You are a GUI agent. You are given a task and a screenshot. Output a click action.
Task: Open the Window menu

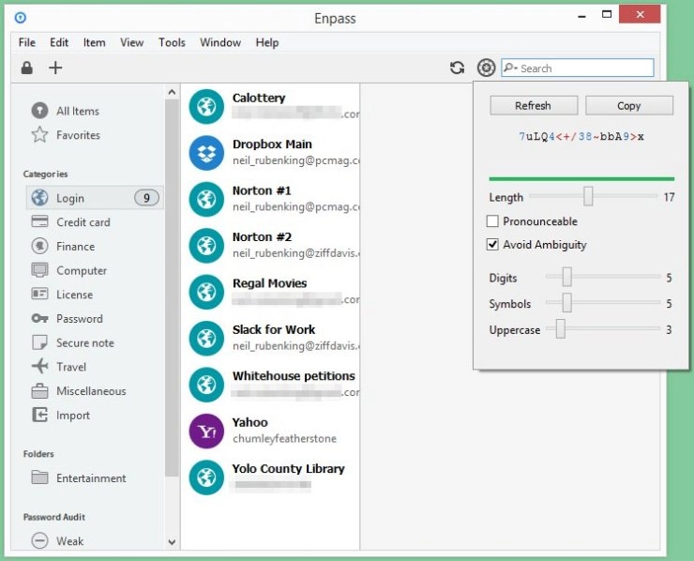tap(220, 42)
